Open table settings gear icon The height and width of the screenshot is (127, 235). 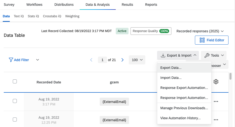pyautogui.click(x=216, y=82)
